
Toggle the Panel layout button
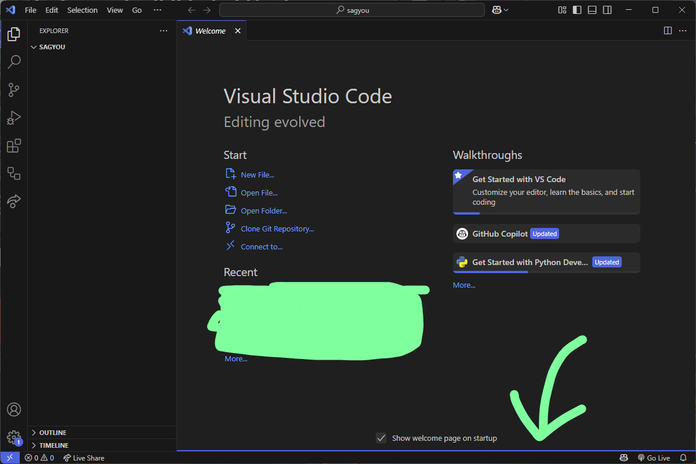tap(592, 10)
